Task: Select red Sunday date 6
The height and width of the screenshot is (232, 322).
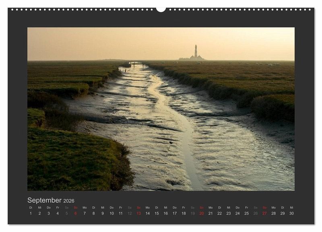Action: click(76, 214)
